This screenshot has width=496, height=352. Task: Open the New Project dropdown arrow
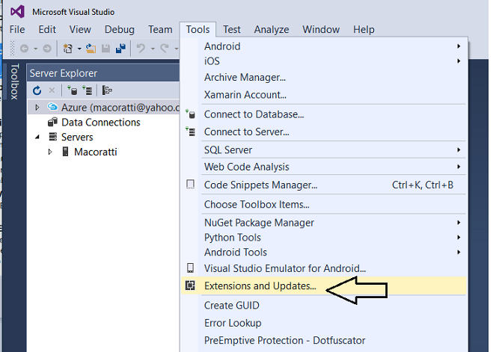click(x=79, y=49)
